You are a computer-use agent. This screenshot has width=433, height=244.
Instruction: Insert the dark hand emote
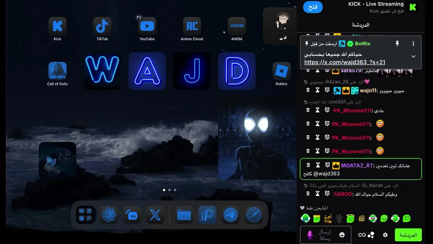(x=339, y=218)
